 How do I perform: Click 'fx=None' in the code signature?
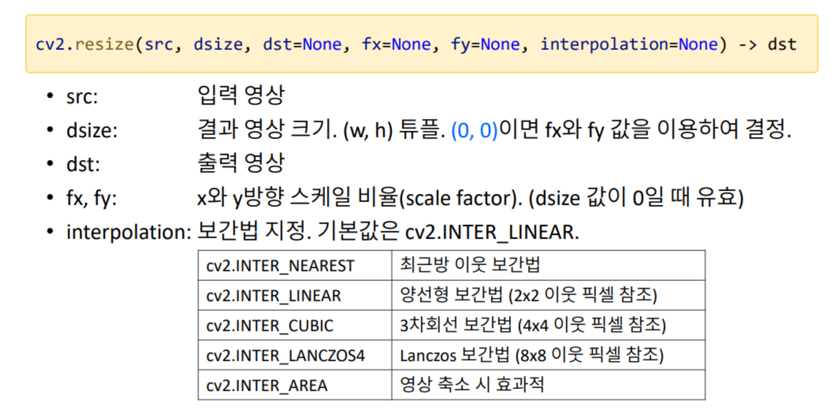(x=396, y=44)
